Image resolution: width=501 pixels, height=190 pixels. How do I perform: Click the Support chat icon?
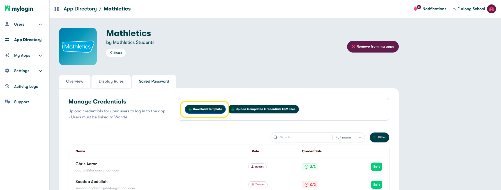point(7,102)
